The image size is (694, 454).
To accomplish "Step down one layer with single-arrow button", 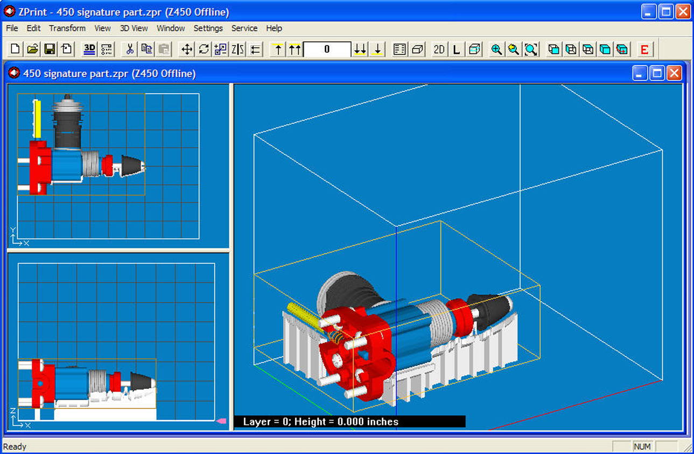I will tap(378, 49).
